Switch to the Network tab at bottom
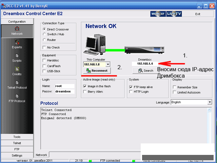 (41, 155)
